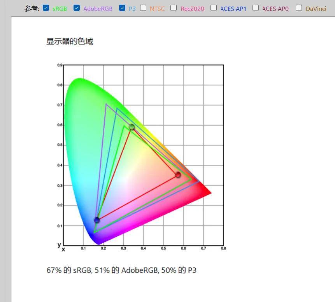Enable the Rec2020 reference checkbox
This screenshot has height=302, width=335.
174,8
